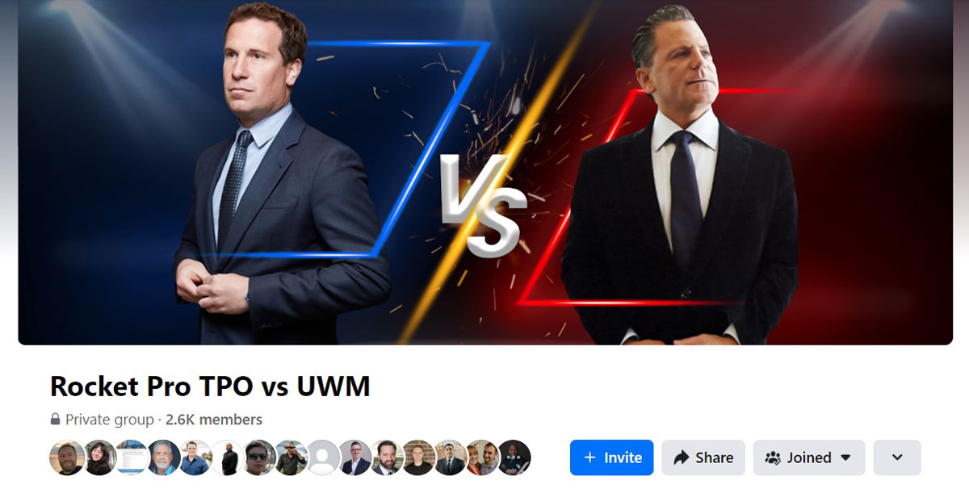
Task: Share the Rocket Pro TPO vs UWM group
Action: click(x=703, y=457)
